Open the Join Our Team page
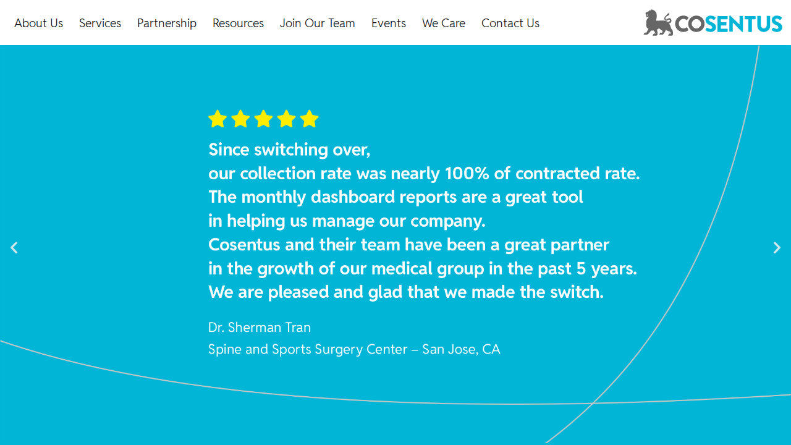 pos(318,23)
